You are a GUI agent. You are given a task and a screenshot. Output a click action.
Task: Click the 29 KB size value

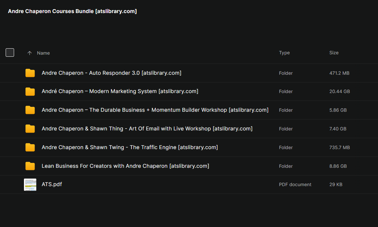336,185
